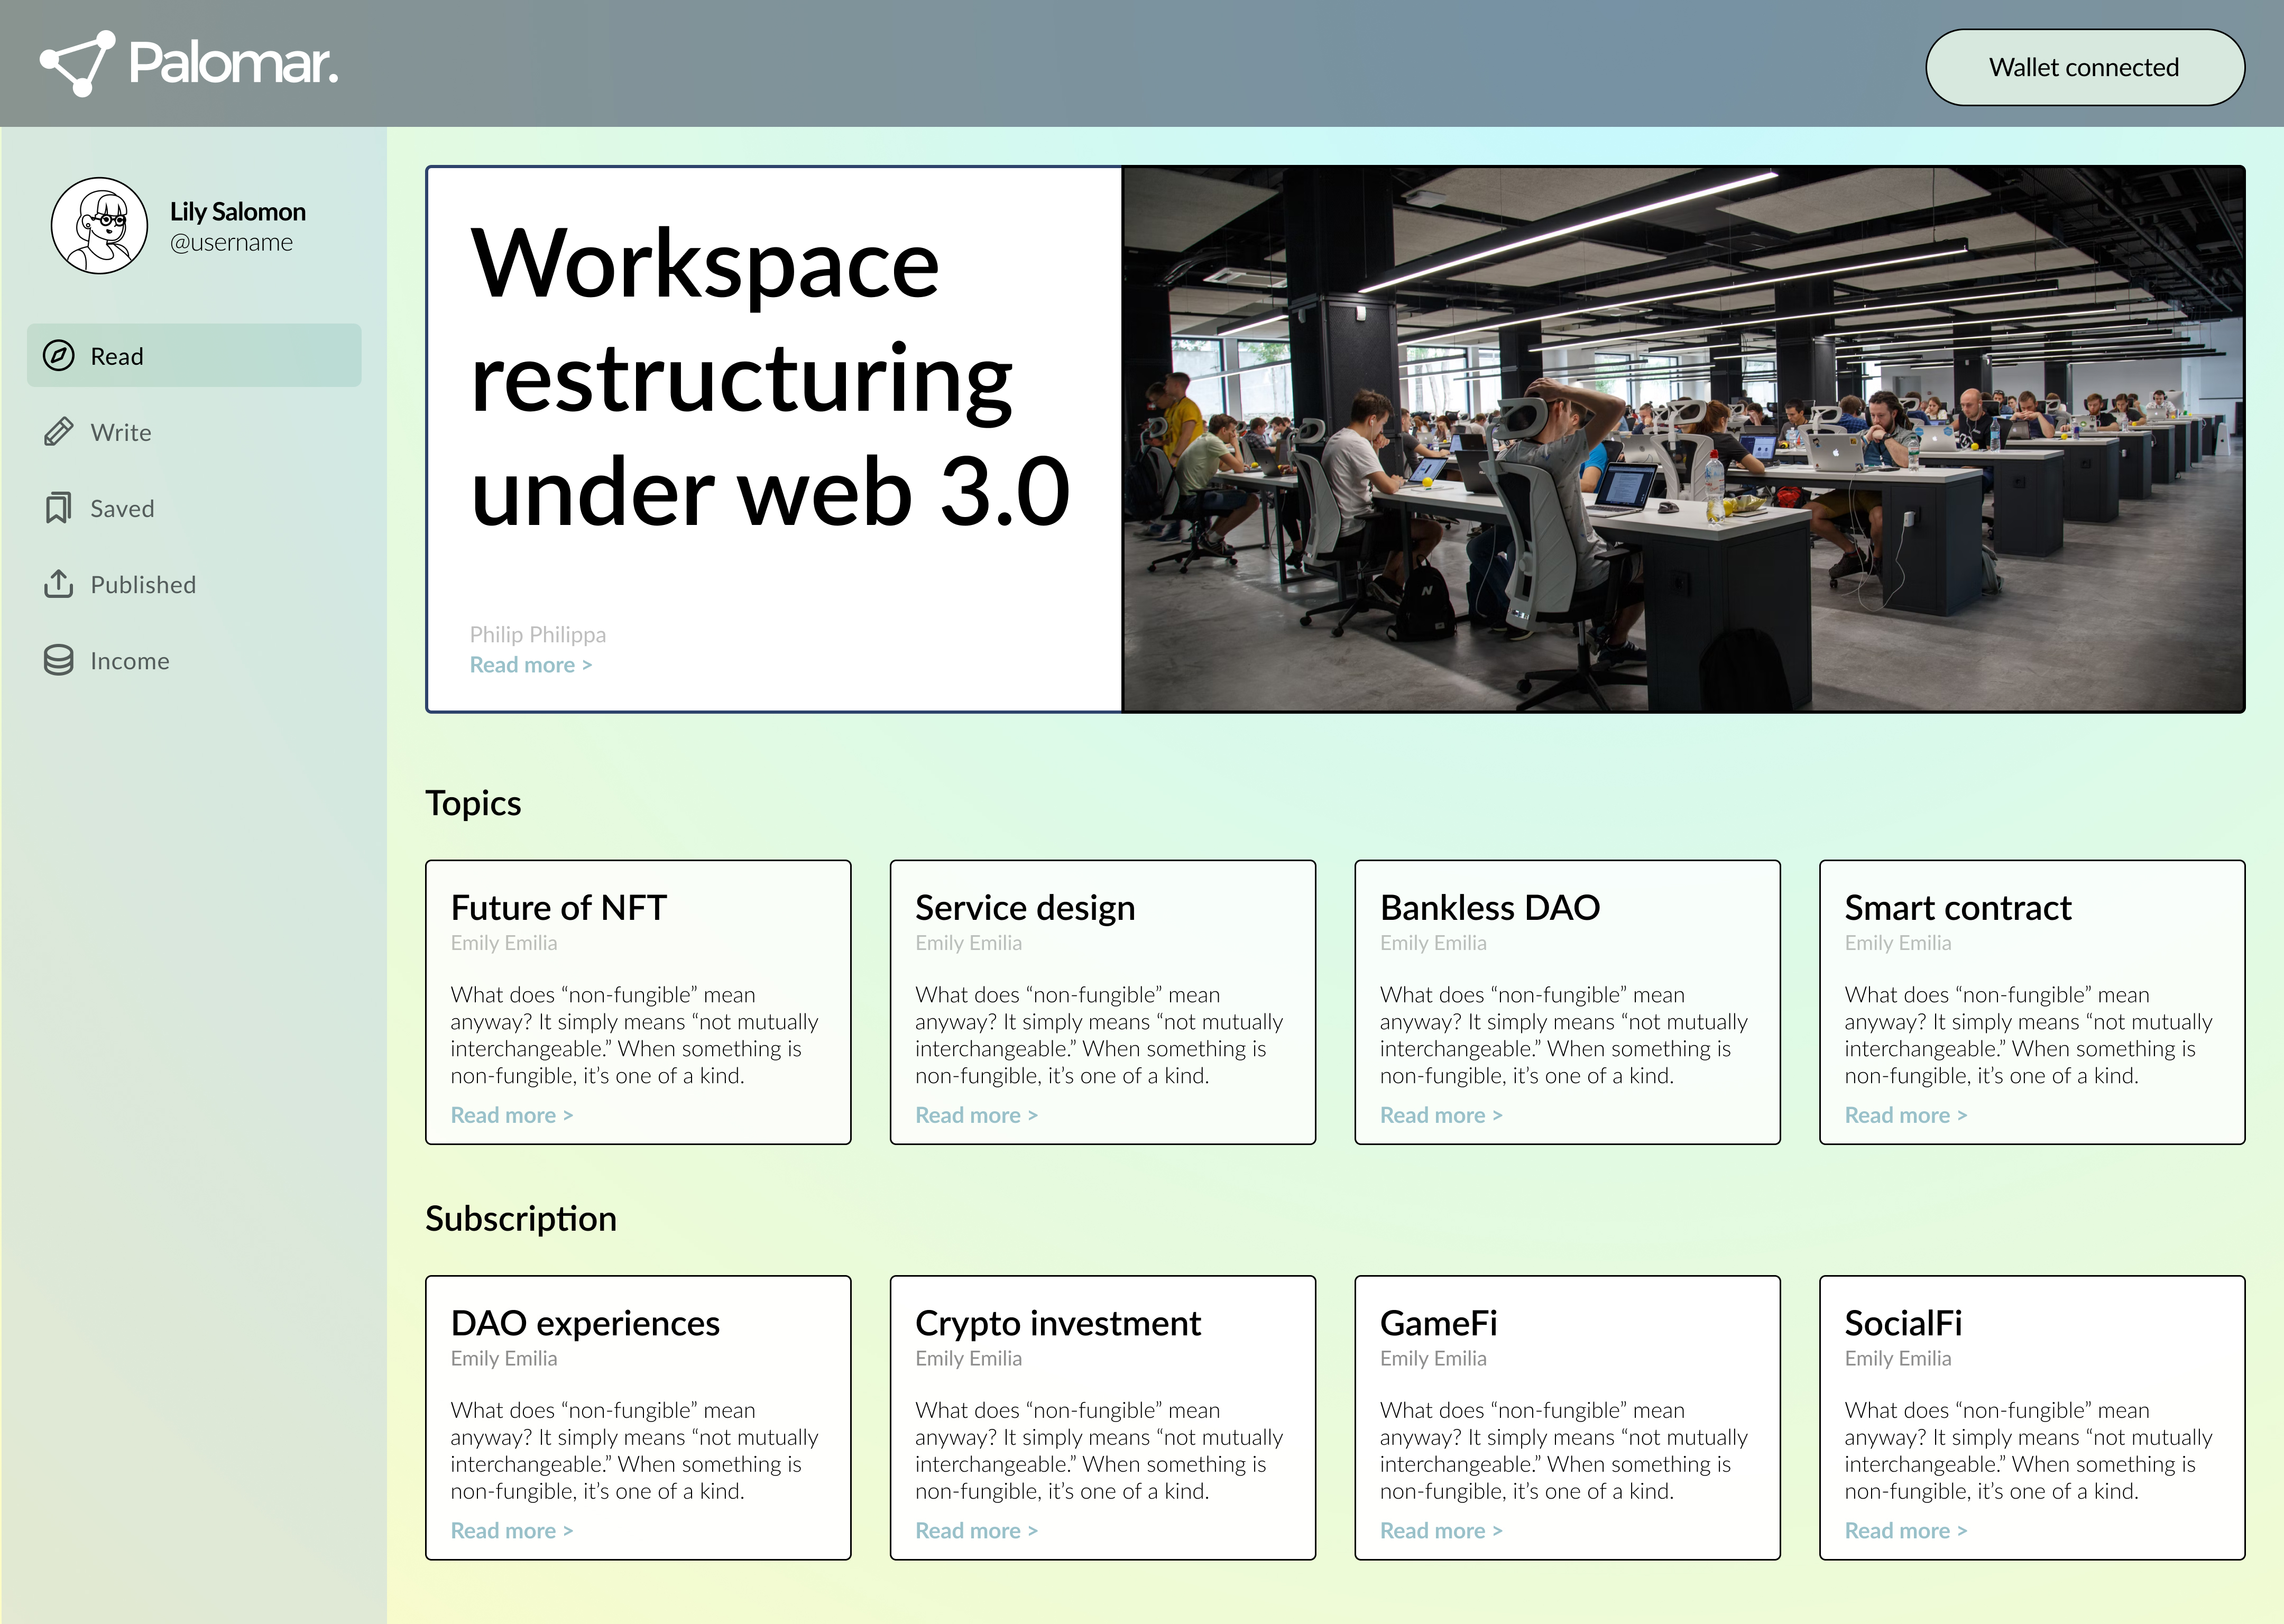Open the Read menu item
The height and width of the screenshot is (1624, 2284).
pyautogui.click(x=194, y=355)
